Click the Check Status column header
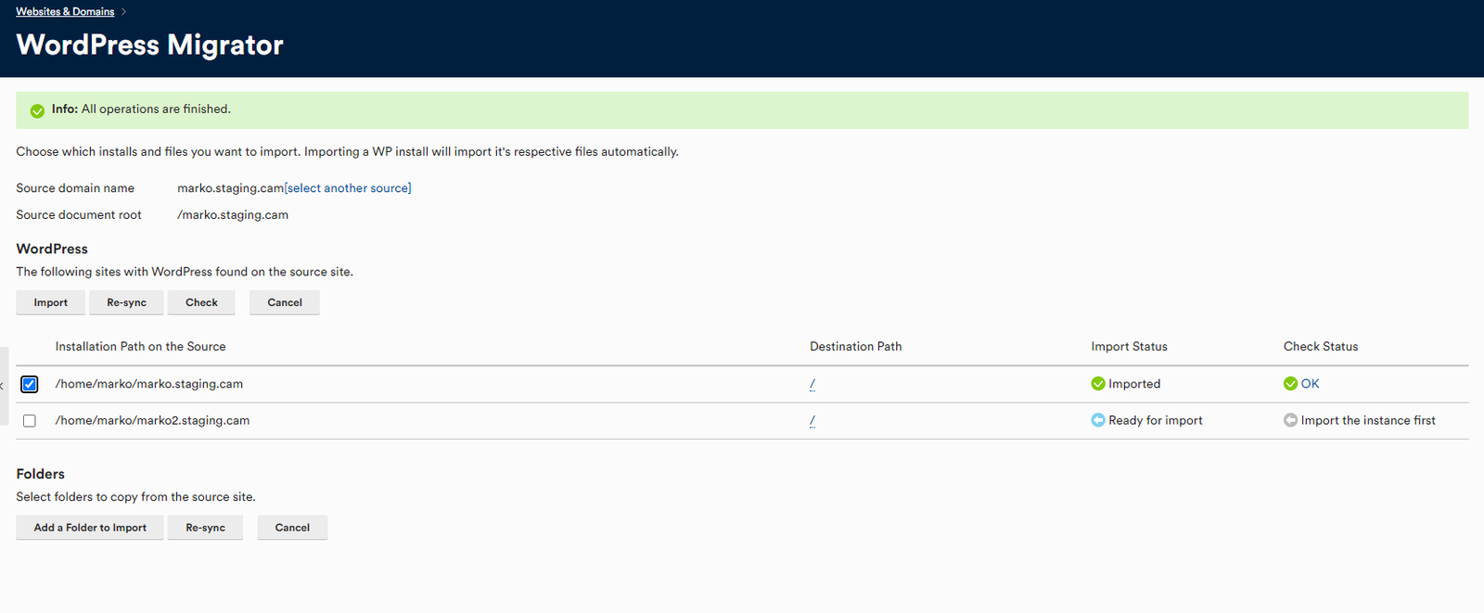 pos(1321,347)
